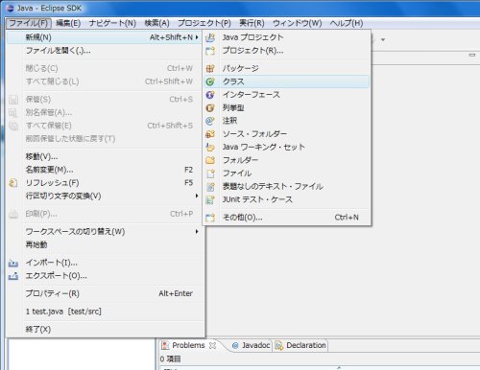
Task: Click the green クラス class icon
Action: tap(210, 81)
